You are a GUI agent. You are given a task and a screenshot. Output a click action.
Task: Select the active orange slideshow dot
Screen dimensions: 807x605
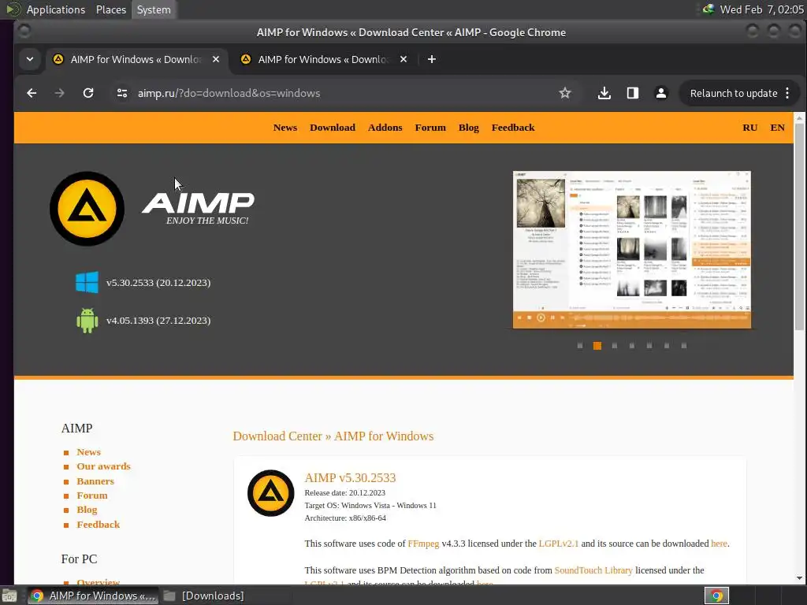click(x=597, y=346)
